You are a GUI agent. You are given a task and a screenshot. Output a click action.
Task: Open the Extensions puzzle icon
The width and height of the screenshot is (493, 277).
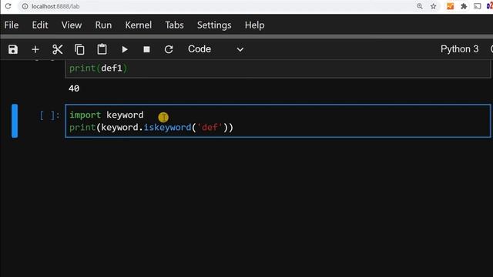click(464, 6)
